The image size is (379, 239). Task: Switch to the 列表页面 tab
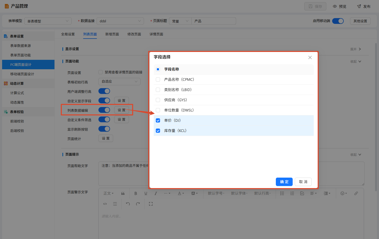point(90,34)
